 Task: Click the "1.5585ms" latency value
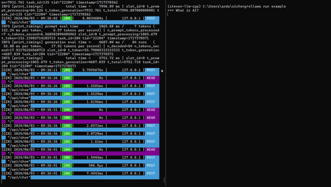(x=95, y=86)
